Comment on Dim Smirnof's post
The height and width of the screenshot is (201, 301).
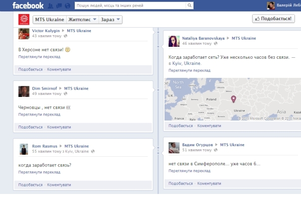59,127
